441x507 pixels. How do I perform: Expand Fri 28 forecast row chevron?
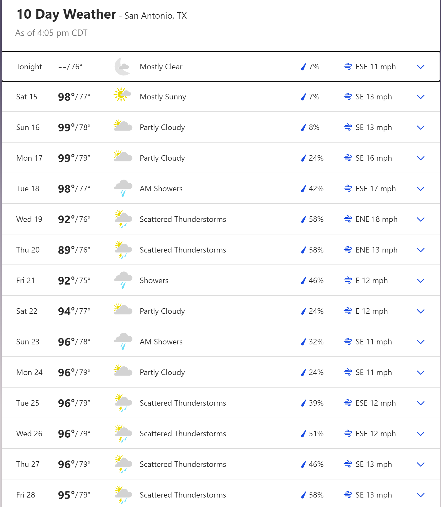click(421, 495)
